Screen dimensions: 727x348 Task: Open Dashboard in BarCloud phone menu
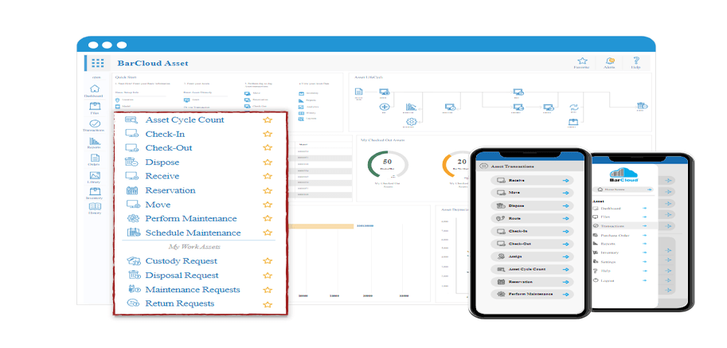pyautogui.click(x=620, y=209)
